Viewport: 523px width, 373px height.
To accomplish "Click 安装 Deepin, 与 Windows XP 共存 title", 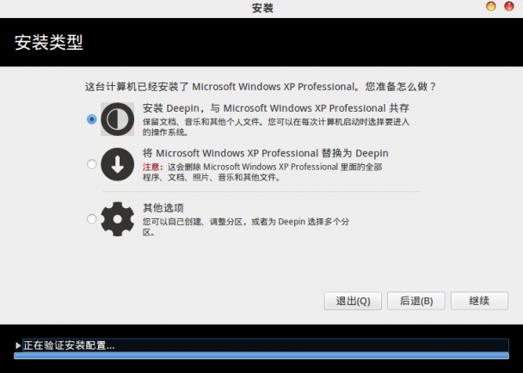I will tap(276, 108).
